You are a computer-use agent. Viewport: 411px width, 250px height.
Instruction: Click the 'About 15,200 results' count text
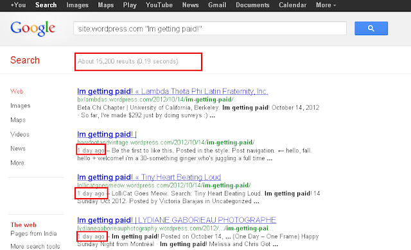(128, 62)
